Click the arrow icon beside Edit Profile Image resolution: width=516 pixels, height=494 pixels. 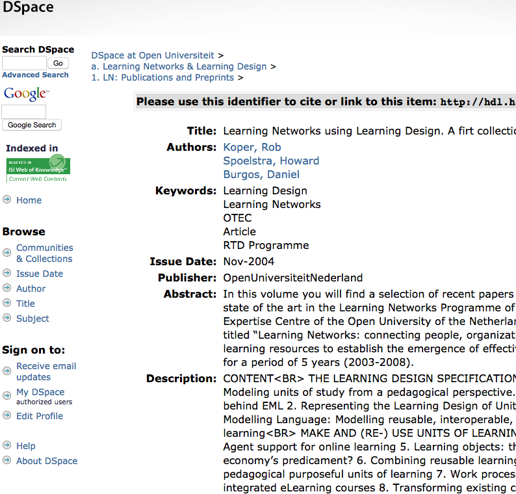click(x=7, y=415)
